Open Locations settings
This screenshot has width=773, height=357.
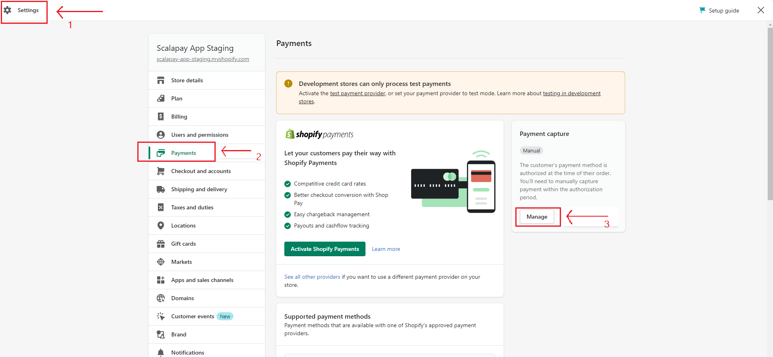pos(207,225)
